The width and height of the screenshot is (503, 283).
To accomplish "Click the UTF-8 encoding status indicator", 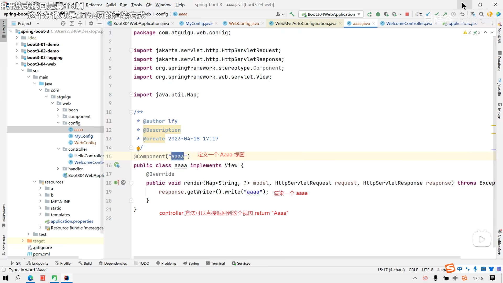I will click(428, 270).
